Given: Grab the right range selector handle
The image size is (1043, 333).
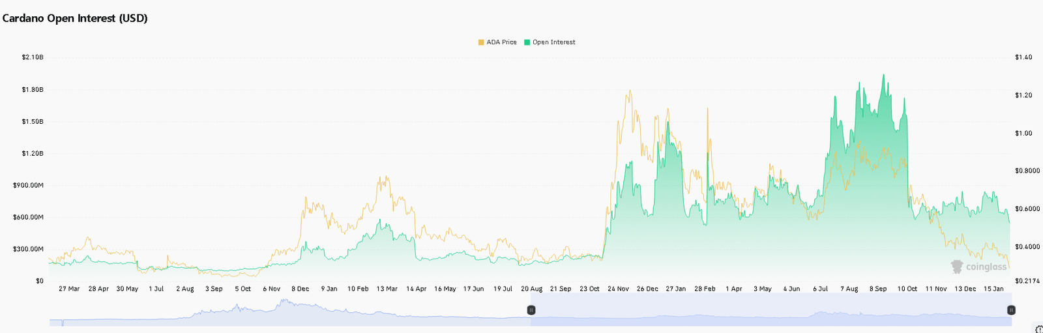Looking at the screenshot, I should point(1011,310).
